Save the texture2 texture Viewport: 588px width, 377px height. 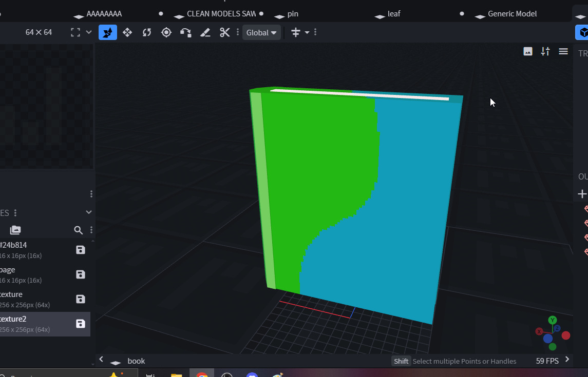pos(81,324)
